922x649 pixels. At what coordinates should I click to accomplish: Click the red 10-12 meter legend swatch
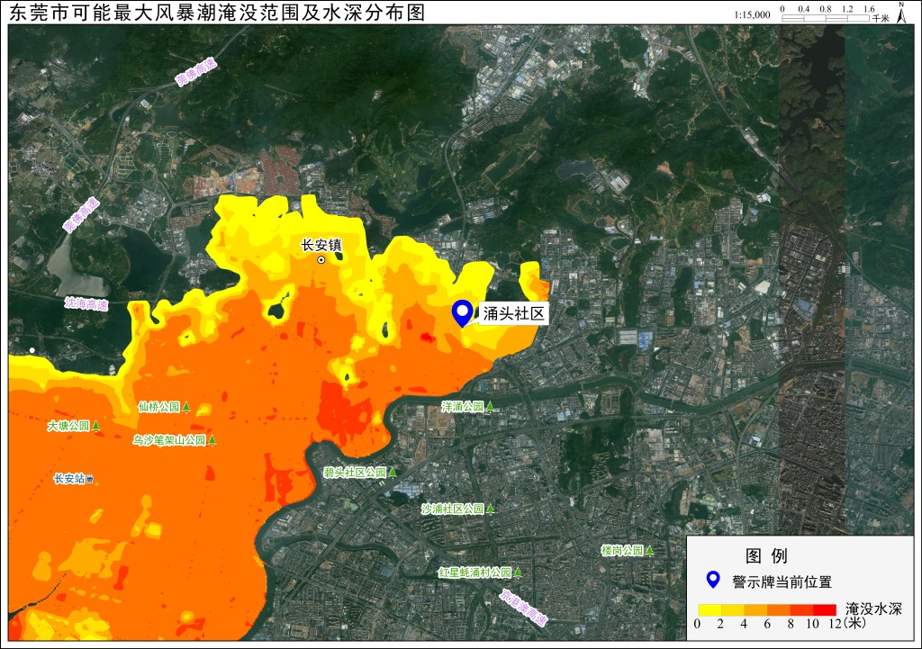[825, 609]
